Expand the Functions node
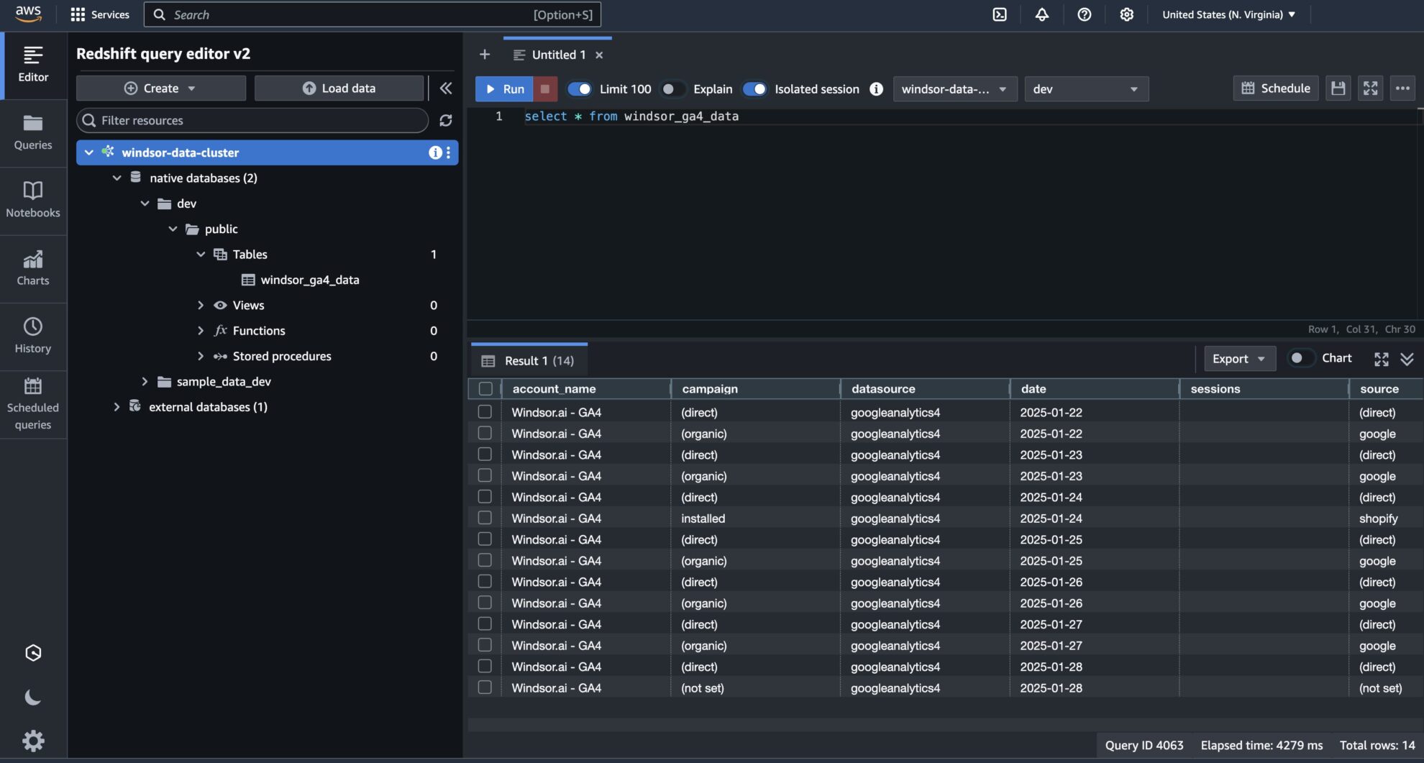 click(201, 330)
